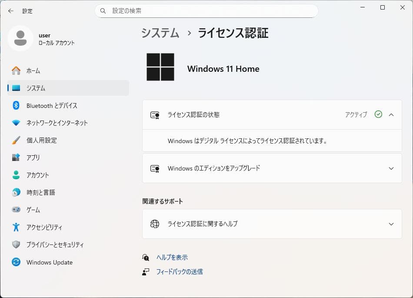The width and height of the screenshot is (413, 298).
Task: Click システム in the breadcrumb
Action: [160, 33]
